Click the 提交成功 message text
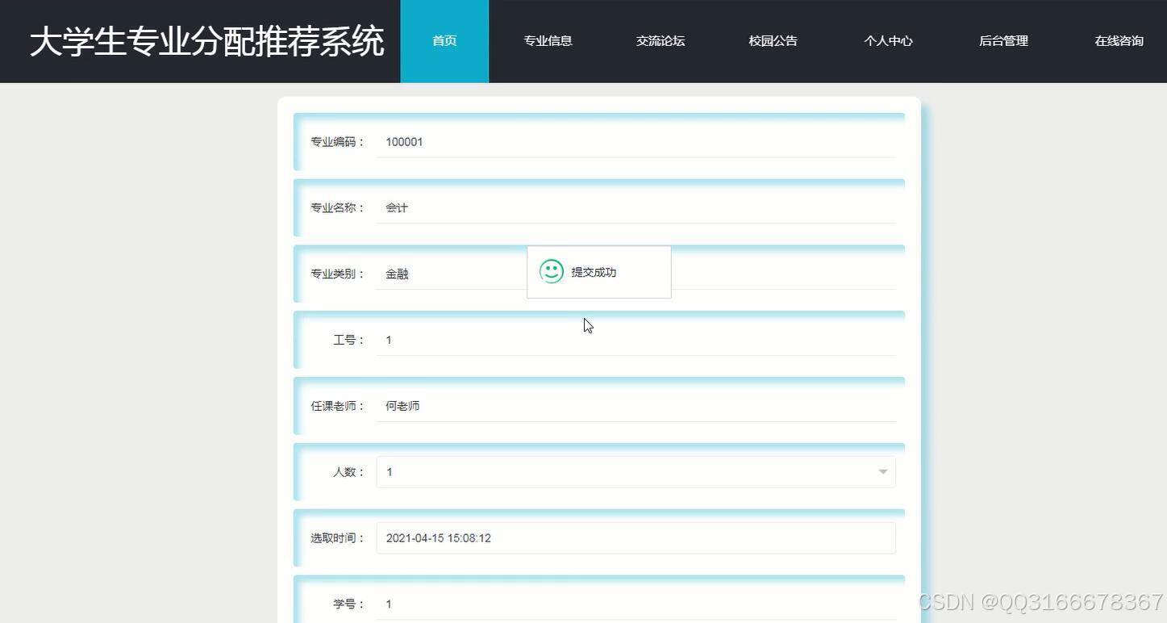 594,273
